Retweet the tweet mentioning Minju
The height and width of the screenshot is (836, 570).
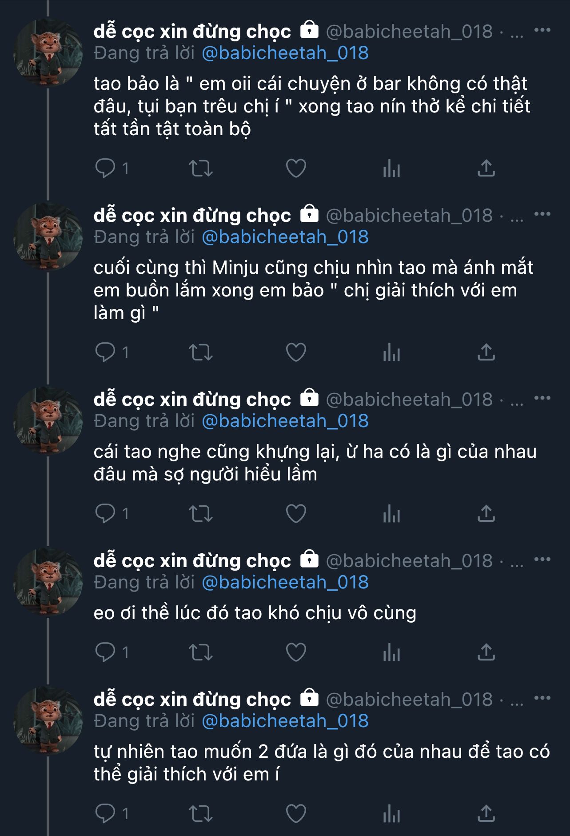[x=201, y=353]
